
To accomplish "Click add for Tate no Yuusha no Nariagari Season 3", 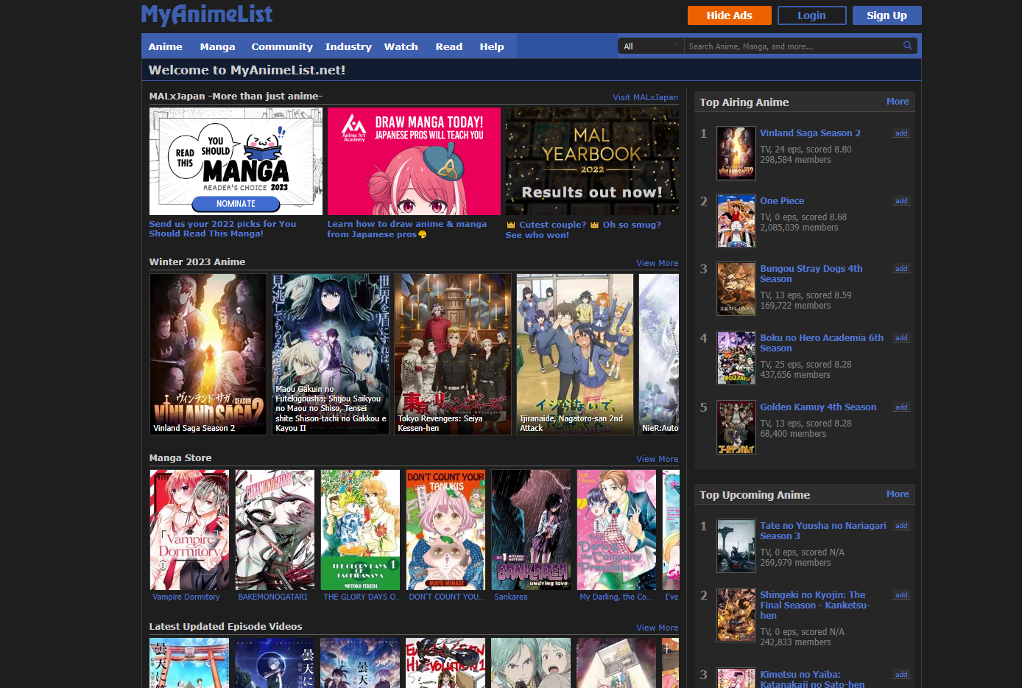I will click(901, 526).
